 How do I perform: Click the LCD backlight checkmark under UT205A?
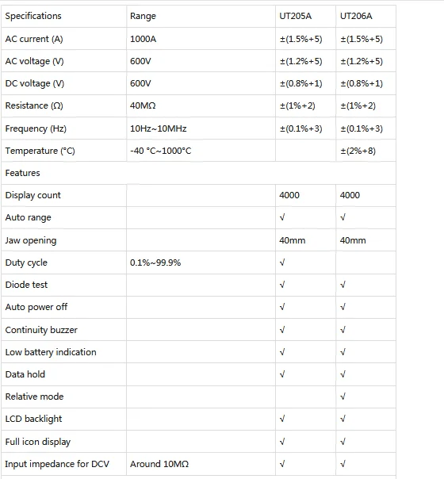[x=282, y=419]
